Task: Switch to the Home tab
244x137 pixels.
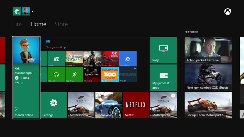Action: coord(38,24)
